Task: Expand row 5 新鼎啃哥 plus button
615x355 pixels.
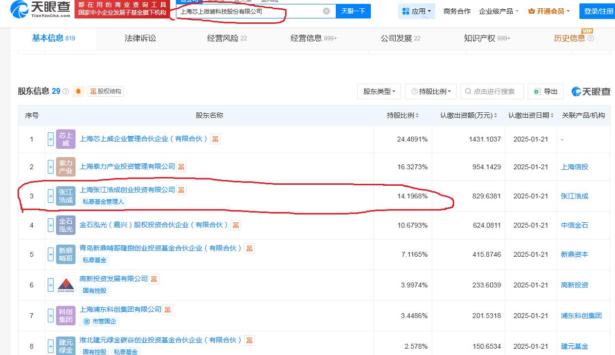Action: point(51,254)
